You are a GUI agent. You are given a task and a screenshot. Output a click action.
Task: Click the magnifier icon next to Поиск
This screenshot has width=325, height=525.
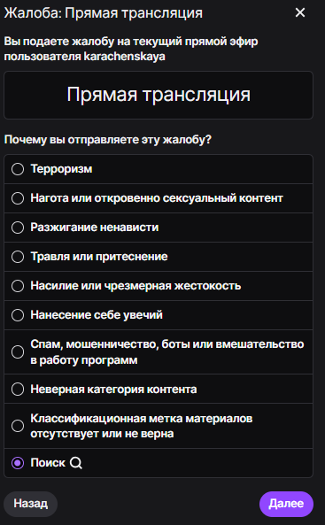[76, 463]
